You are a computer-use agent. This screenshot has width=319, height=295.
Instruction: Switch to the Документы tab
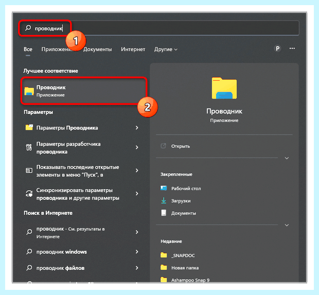[97, 49]
